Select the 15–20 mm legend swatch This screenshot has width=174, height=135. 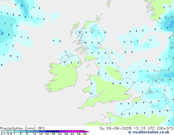click(43, 131)
